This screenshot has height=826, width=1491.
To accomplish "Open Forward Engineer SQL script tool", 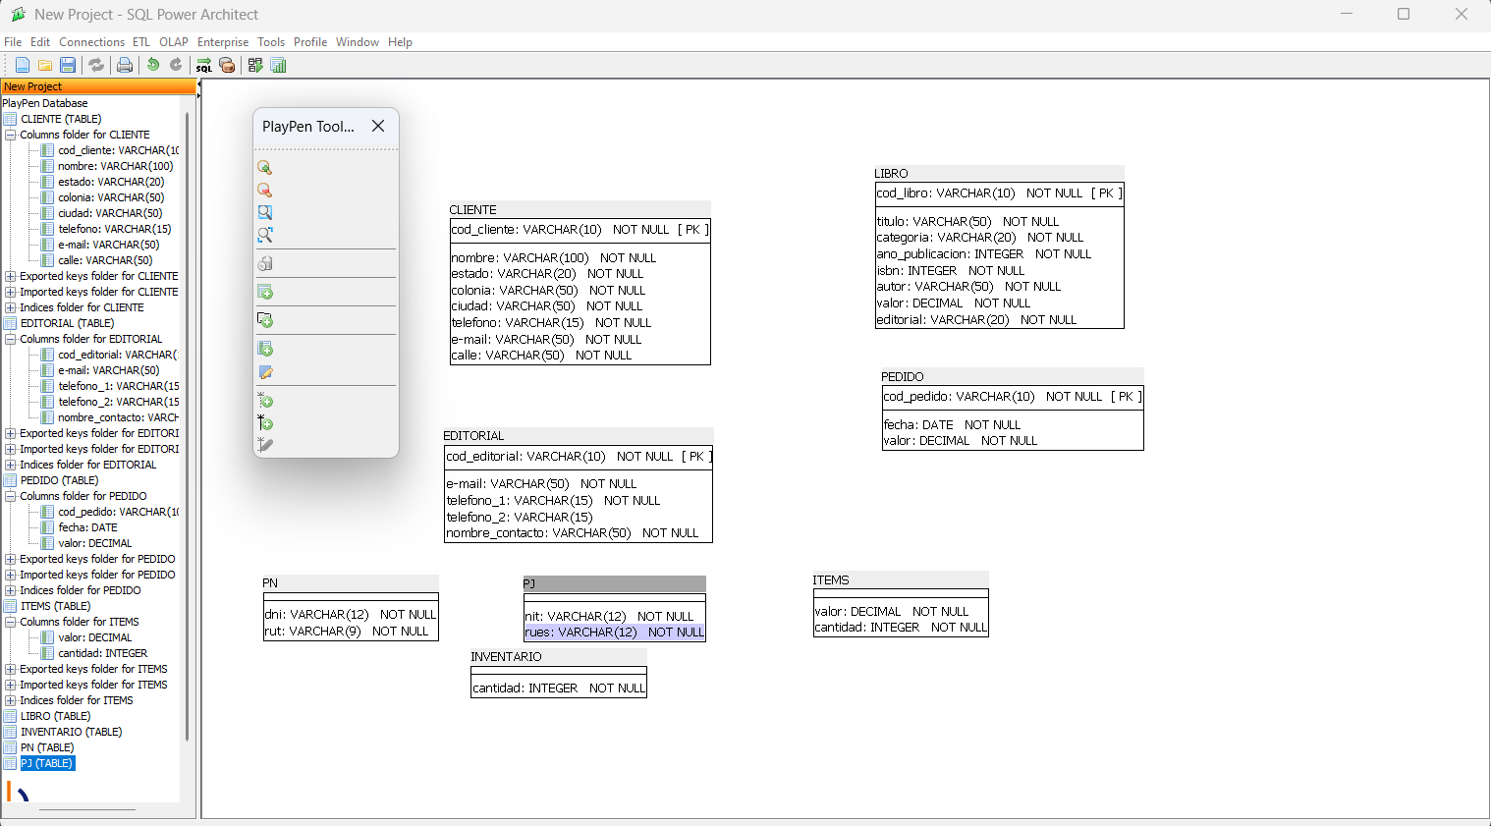I will click(203, 65).
